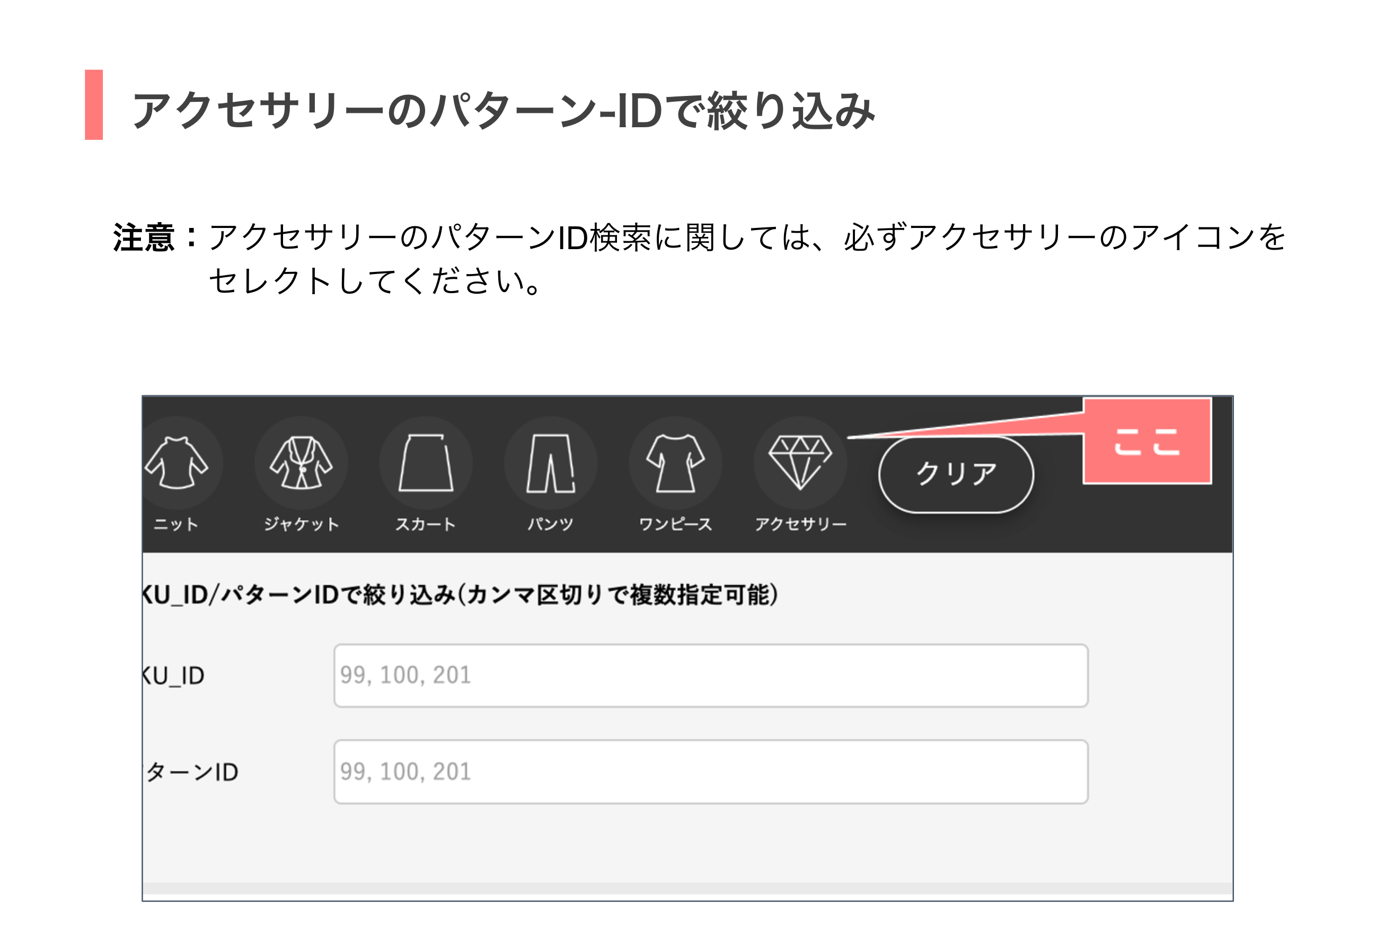Screen dimensions: 1376x951
Task: Click the パンツ text label under the icon
Action: pos(550,524)
